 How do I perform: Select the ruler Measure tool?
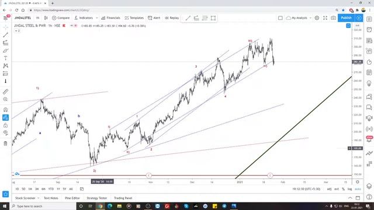click(5, 92)
